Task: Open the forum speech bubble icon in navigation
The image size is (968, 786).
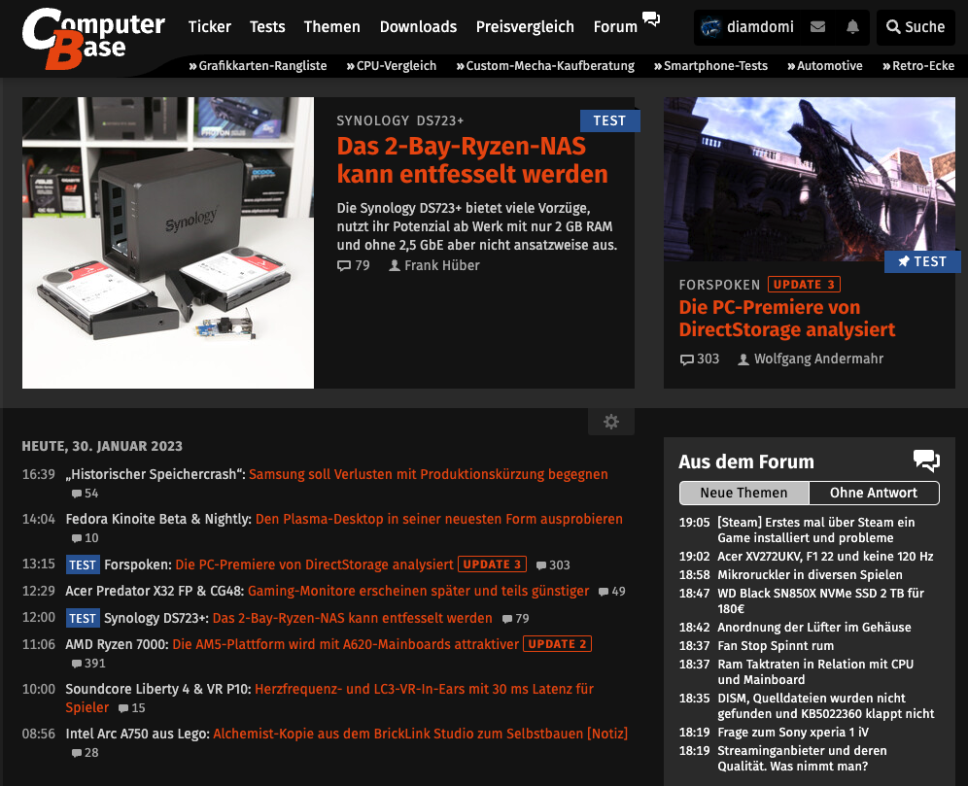Action: coord(651,19)
